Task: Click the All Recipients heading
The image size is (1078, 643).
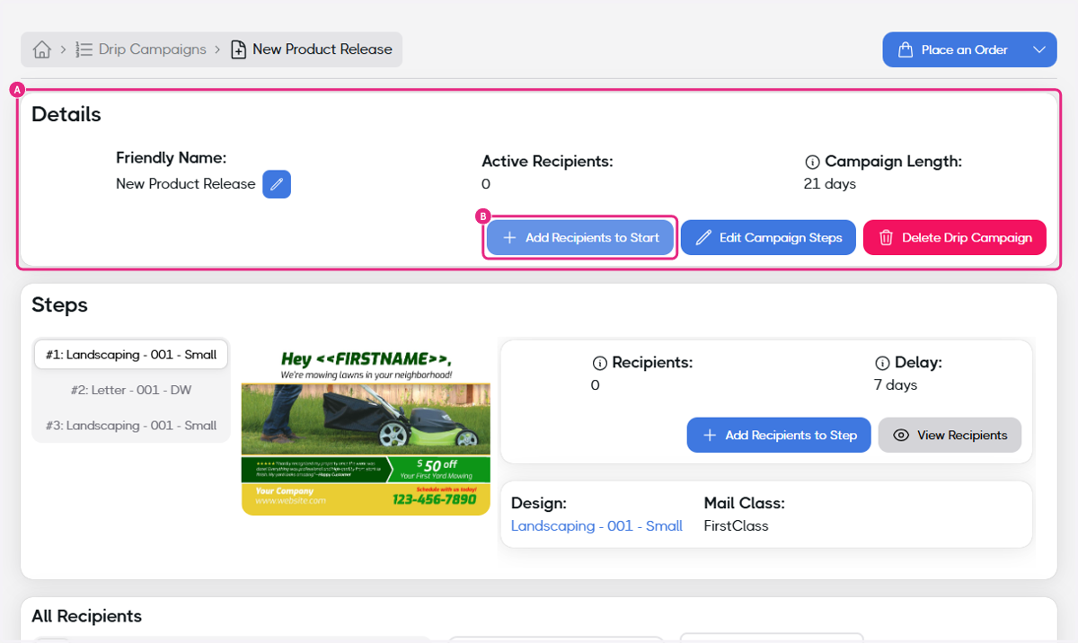Action: tap(86, 616)
